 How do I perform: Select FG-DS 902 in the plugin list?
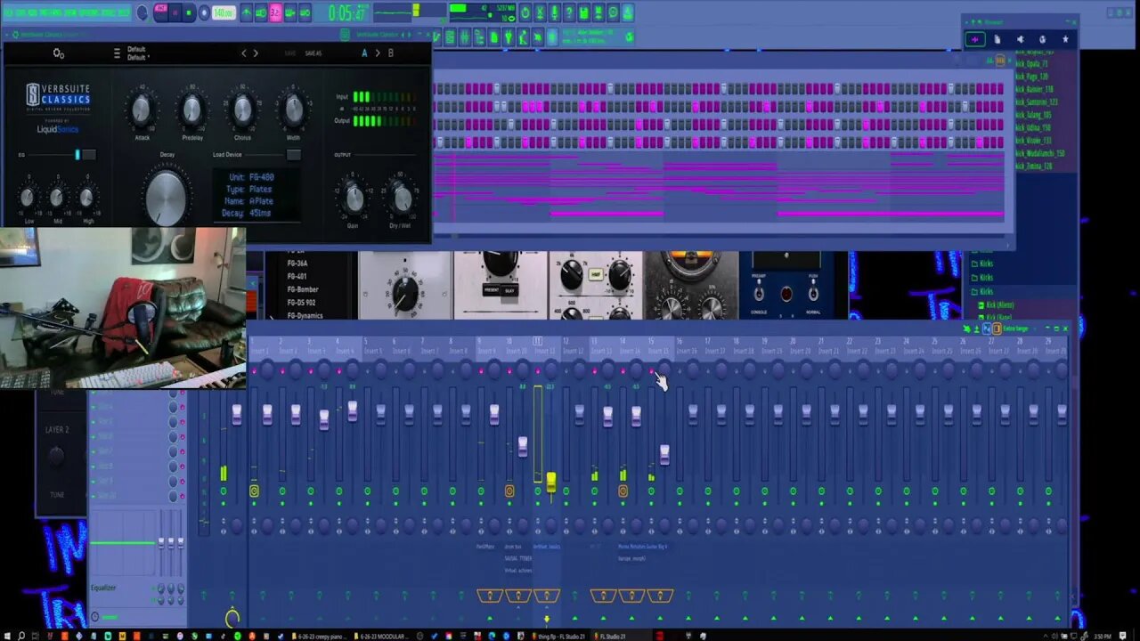(x=301, y=303)
